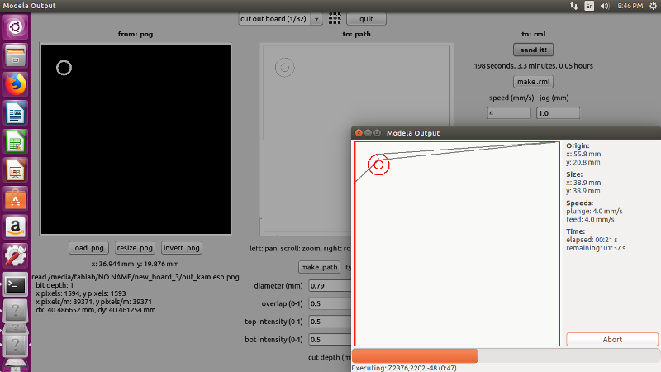Click the lower question-mark launcher icon
This screenshot has height=372, width=661.
pos(15,345)
